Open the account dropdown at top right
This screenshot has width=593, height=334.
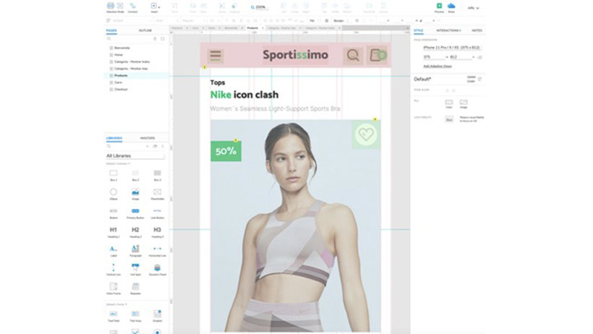point(473,8)
